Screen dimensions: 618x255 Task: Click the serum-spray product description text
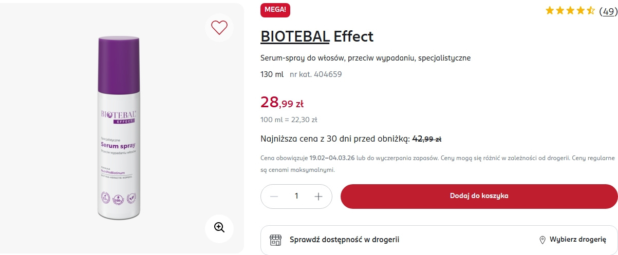pos(365,58)
